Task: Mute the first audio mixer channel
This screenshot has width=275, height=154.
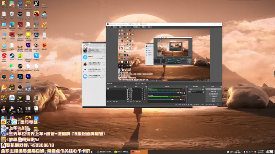Action: [181, 93]
